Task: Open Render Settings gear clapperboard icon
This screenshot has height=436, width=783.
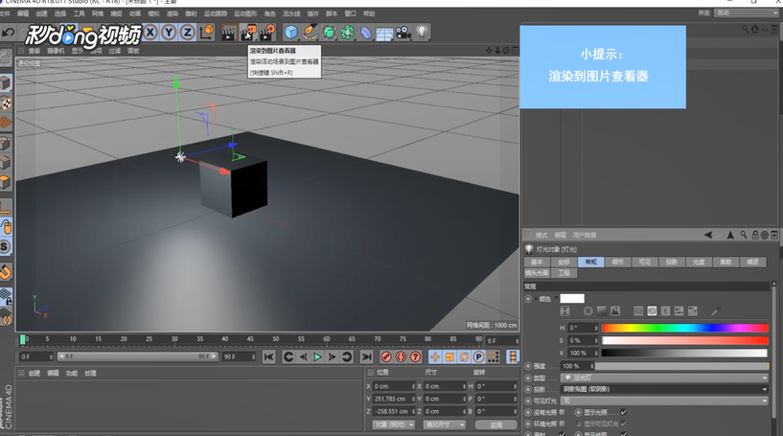Action: pos(267,33)
